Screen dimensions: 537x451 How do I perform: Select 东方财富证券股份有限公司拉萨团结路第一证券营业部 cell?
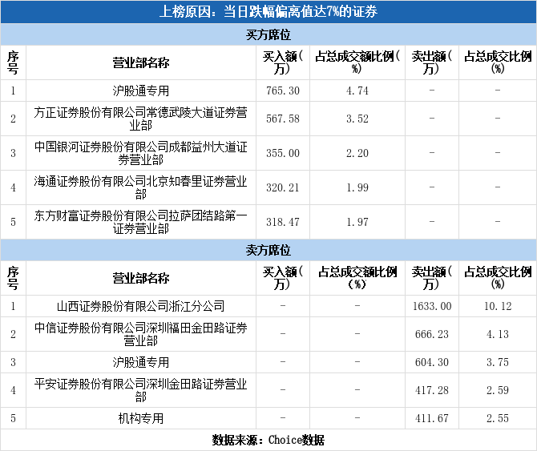click(141, 222)
